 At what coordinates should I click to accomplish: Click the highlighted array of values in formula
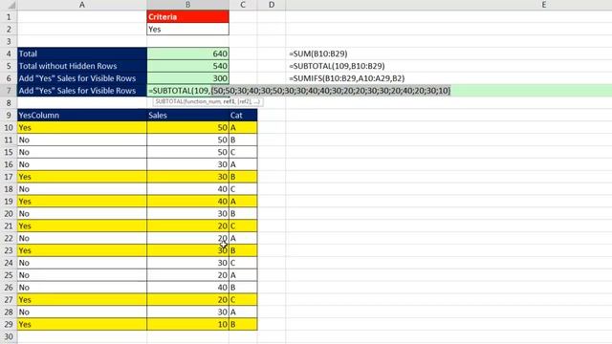(x=331, y=91)
